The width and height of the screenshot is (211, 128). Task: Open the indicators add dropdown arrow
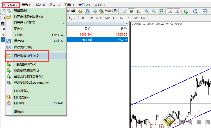190,11
